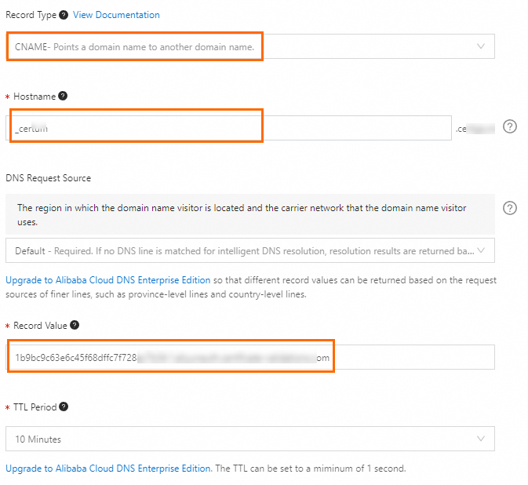This screenshot has width=528, height=485.
Task: Click the chevron on the DNS line selector
Action: point(481,251)
